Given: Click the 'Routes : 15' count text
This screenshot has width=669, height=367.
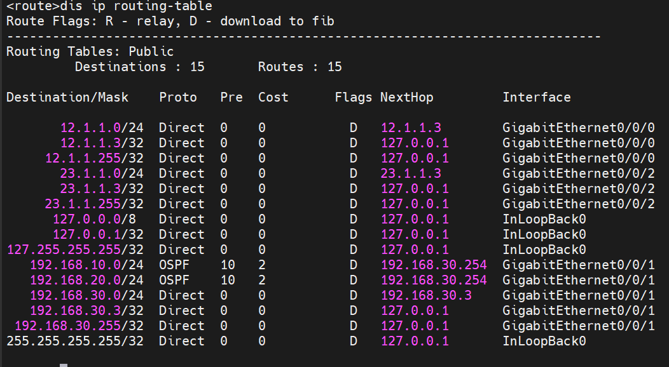Looking at the screenshot, I should click(x=300, y=67).
